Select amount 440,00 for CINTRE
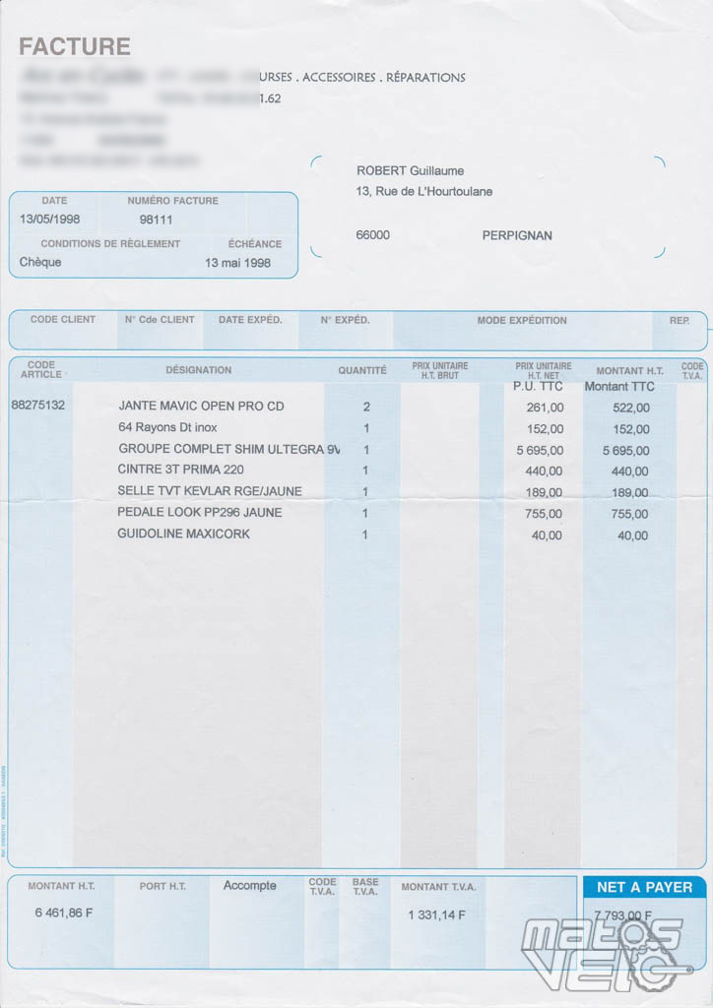 coord(630,472)
